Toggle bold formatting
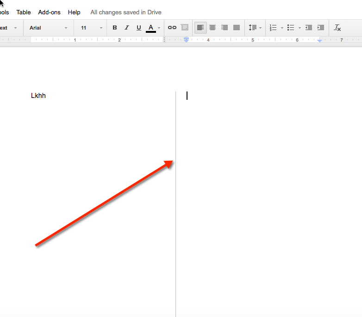The width and height of the screenshot is (362, 317). point(114,28)
